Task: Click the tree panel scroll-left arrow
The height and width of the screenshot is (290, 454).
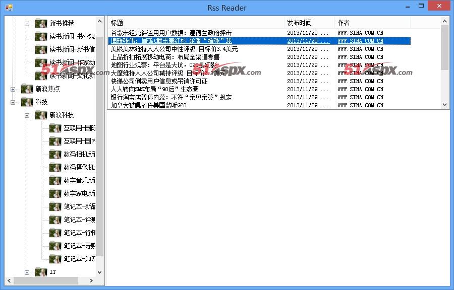Action: (x=9, y=280)
